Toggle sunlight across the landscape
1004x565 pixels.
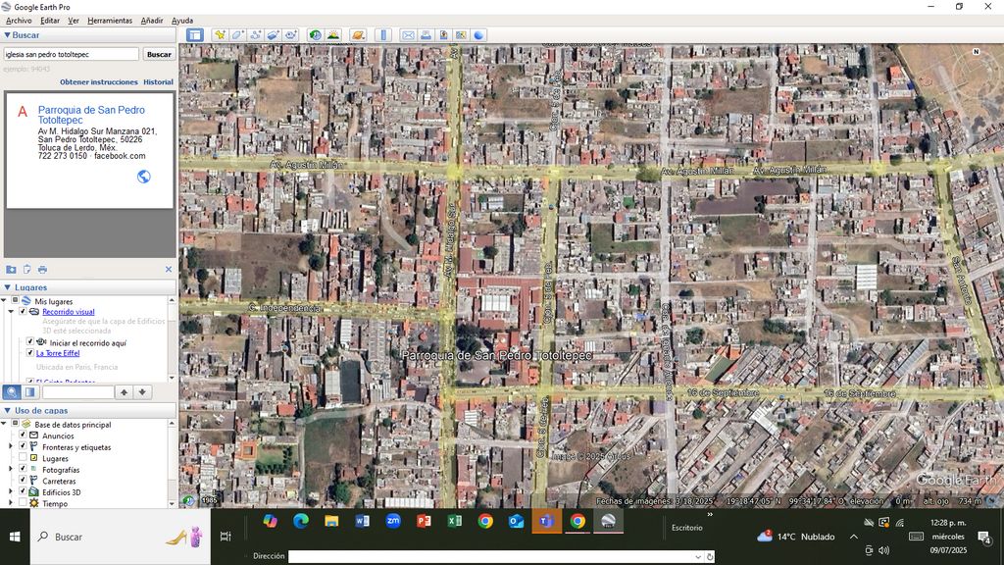click(333, 34)
